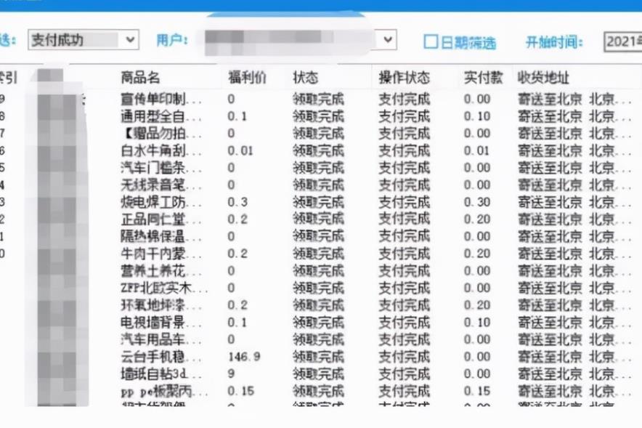Click the 收货地址 column header
This screenshot has height=428, width=642.
[543, 78]
